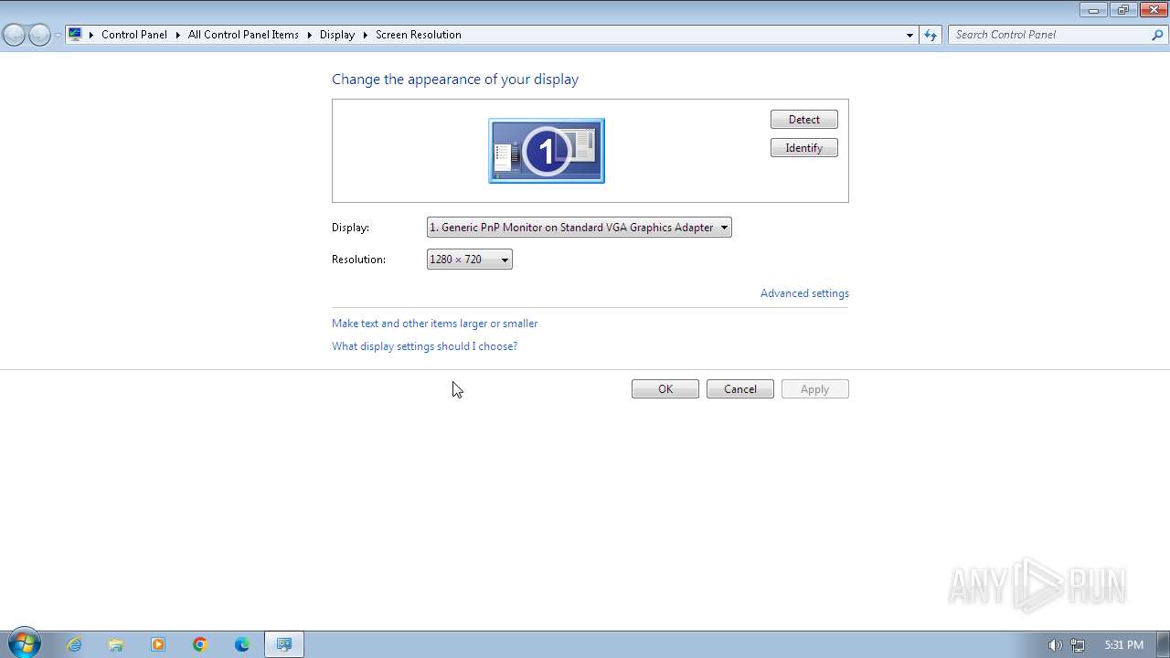This screenshot has width=1170, height=658.
Task: Click the Back navigation arrow
Action: pos(14,35)
